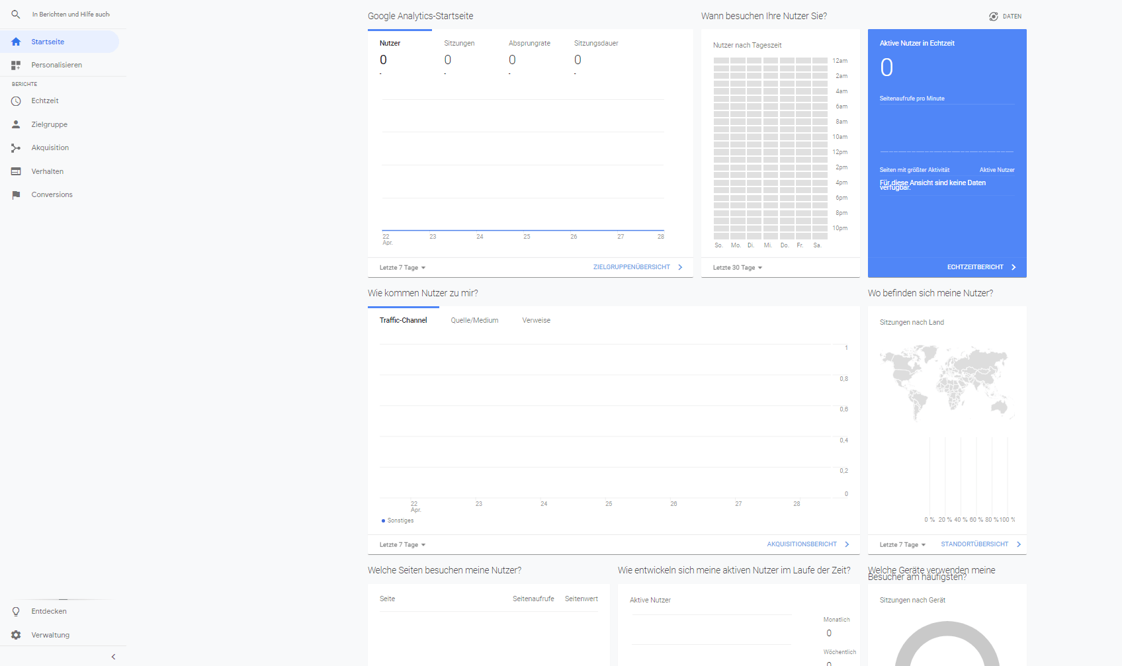Click the Seitenwert column header
This screenshot has width=1122, height=666.
582,599
